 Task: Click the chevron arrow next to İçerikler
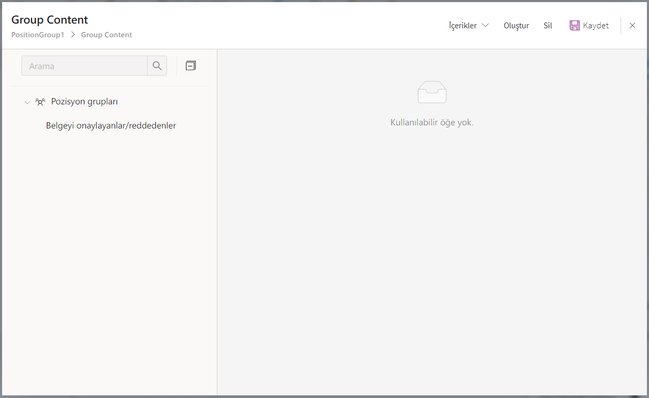[485, 26]
